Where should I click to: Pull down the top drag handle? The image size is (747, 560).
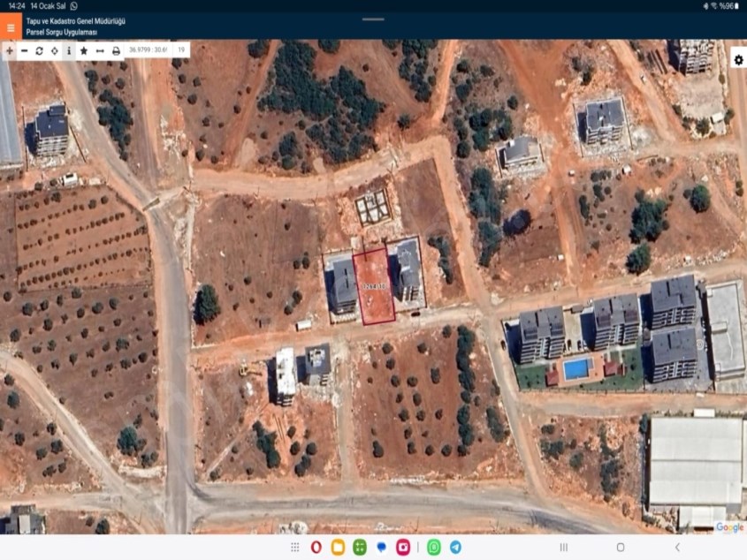[x=373, y=19]
